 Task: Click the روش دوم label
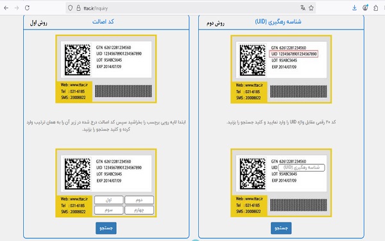tap(216, 23)
